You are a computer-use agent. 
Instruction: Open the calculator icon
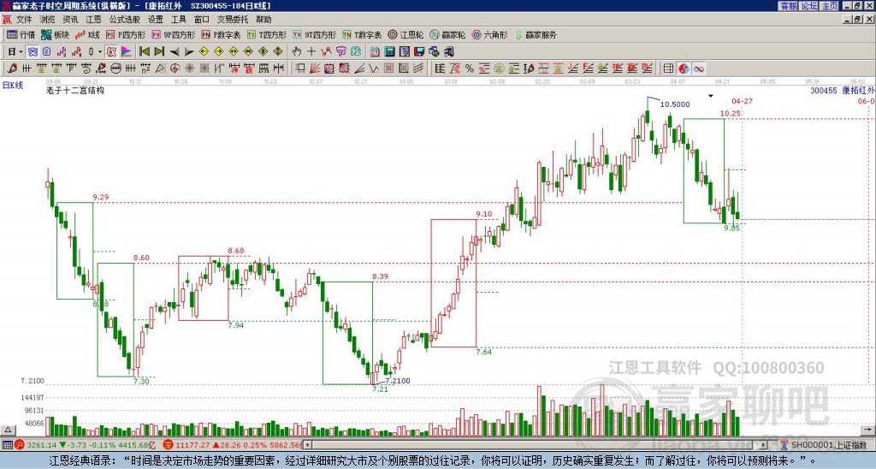pyautogui.click(x=389, y=52)
